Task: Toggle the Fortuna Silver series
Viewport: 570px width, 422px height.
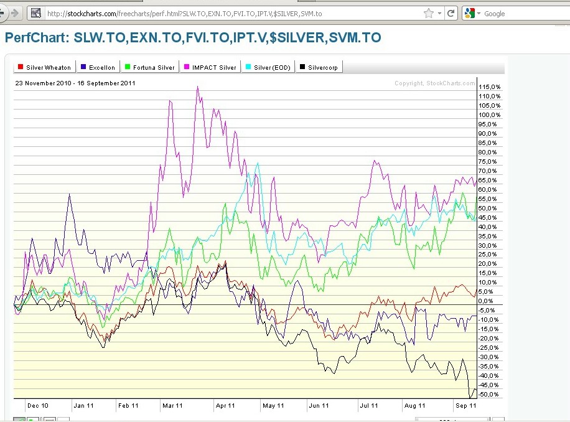Action: coord(149,67)
